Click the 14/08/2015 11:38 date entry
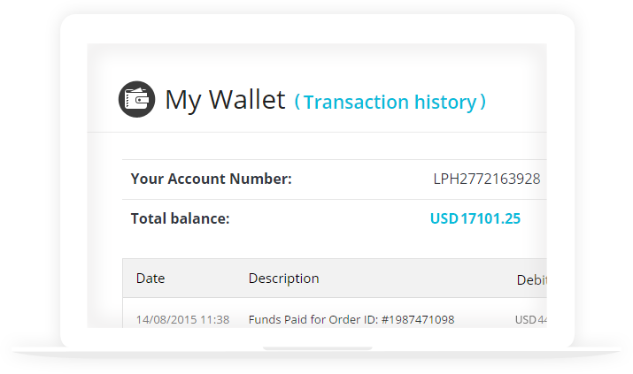 point(182,319)
